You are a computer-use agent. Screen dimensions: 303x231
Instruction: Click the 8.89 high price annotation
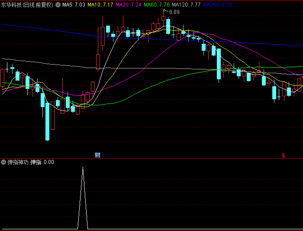(x=174, y=12)
